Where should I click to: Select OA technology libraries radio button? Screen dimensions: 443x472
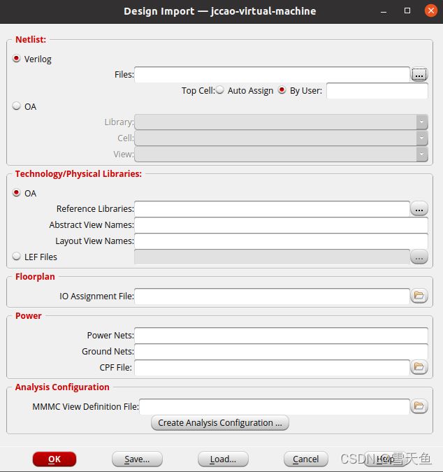tap(17, 193)
